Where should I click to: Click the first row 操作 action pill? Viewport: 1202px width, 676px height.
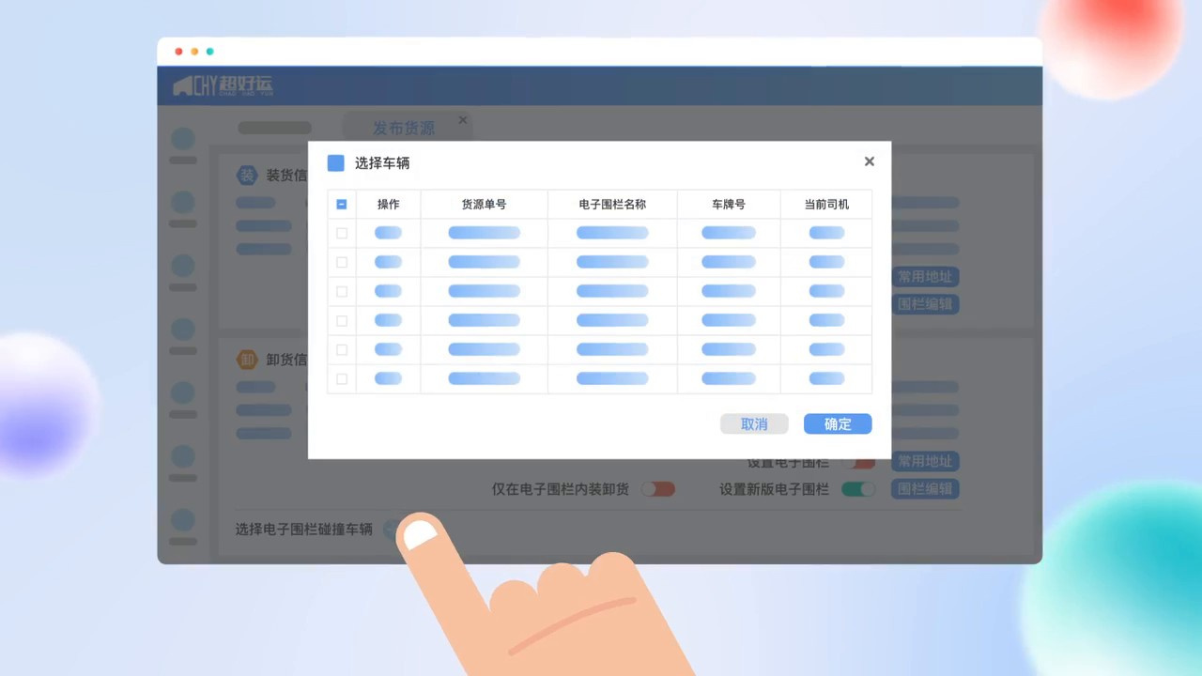pos(388,234)
